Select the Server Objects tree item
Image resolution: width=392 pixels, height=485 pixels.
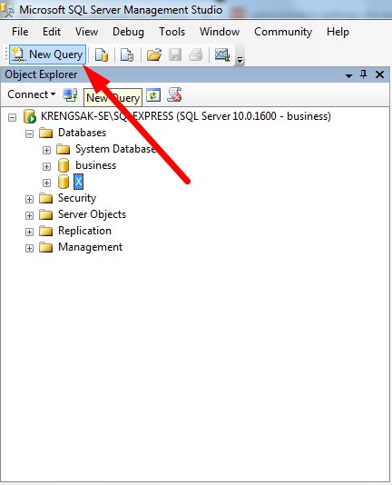pos(93,214)
